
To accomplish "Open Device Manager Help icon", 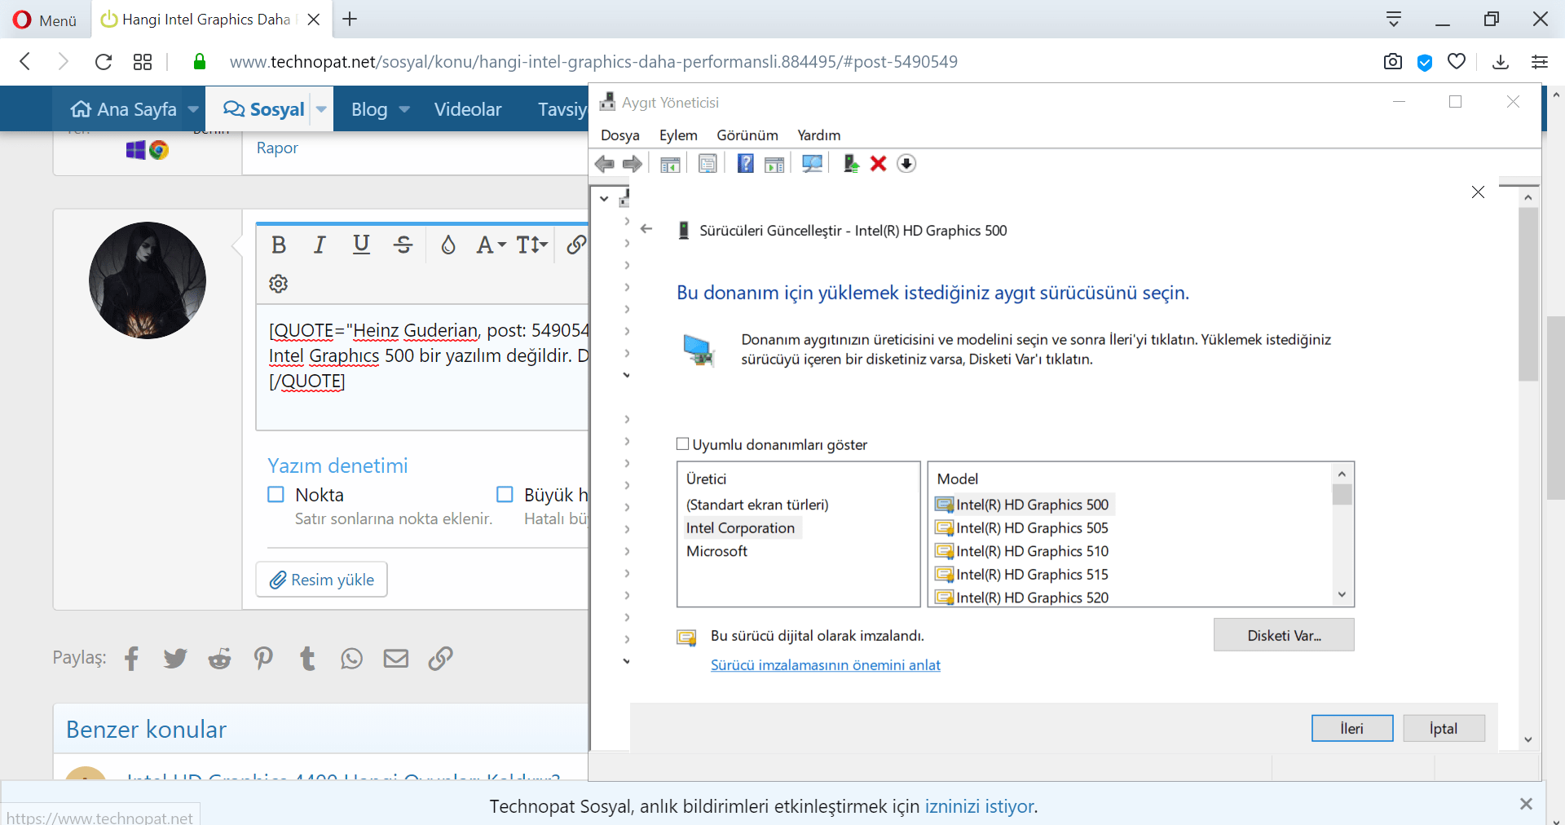I will pyautogui.click(x=745, y=164).
